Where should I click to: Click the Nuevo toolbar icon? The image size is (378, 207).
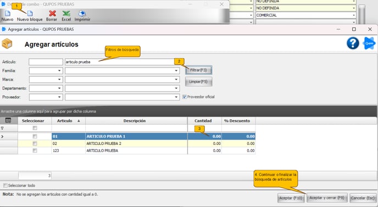(x=8, y=14)
